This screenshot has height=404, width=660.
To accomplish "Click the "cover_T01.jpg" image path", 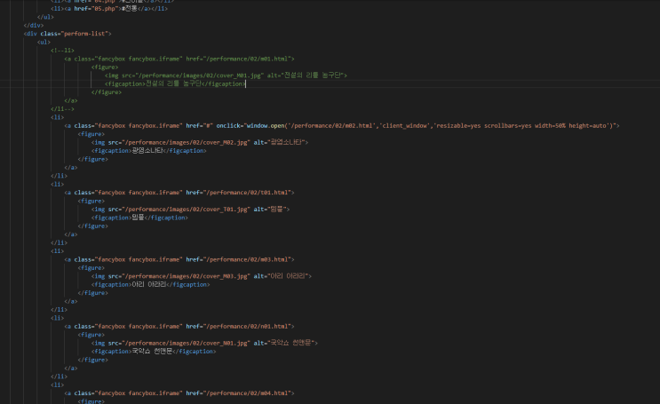I will coord(227,210).
